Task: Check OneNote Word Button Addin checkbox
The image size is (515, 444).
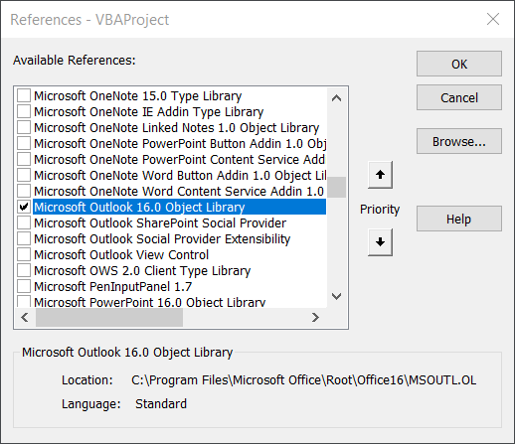Action: (24, 175)
